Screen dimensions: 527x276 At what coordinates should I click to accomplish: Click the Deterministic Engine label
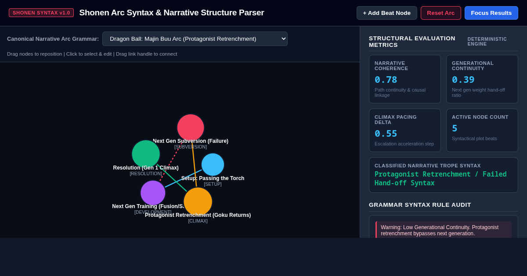pyautogui.click(x=487, y=42)
